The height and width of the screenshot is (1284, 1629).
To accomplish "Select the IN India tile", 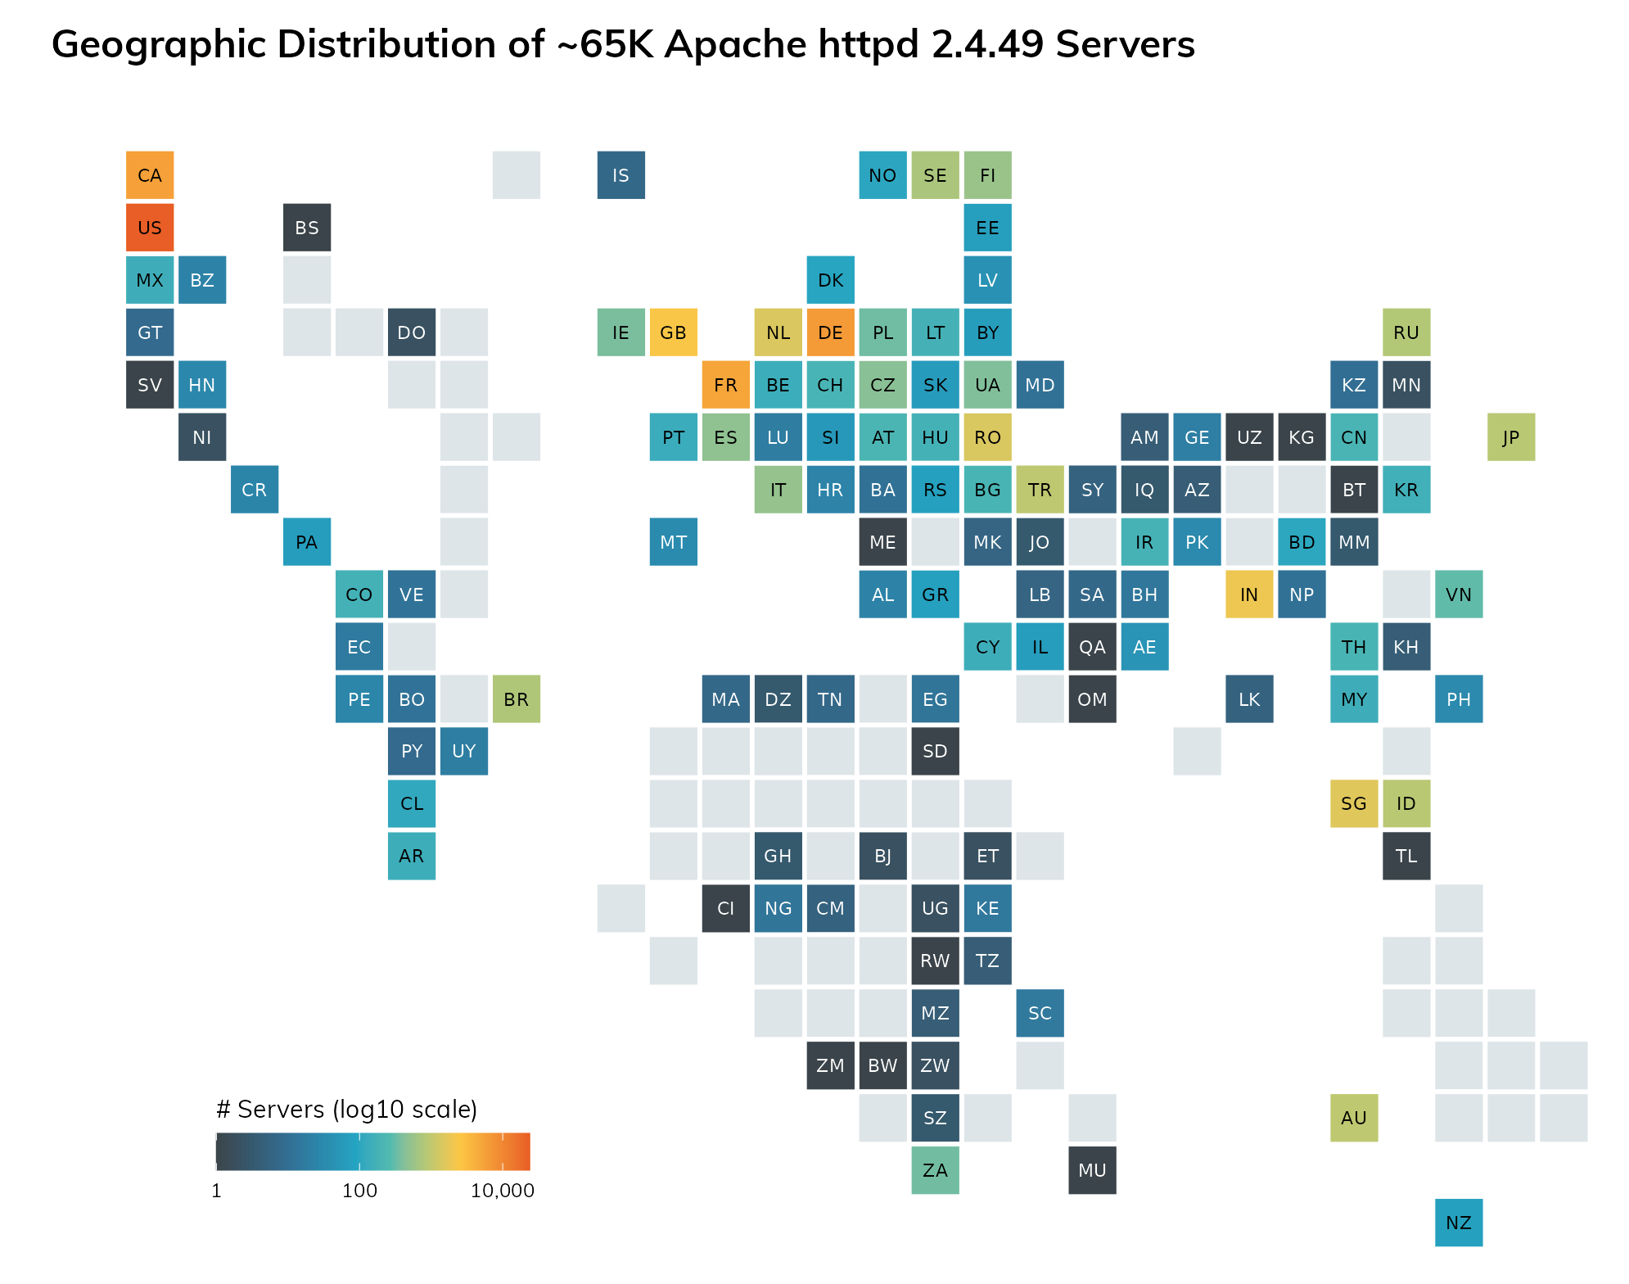I will (1249, 595).
